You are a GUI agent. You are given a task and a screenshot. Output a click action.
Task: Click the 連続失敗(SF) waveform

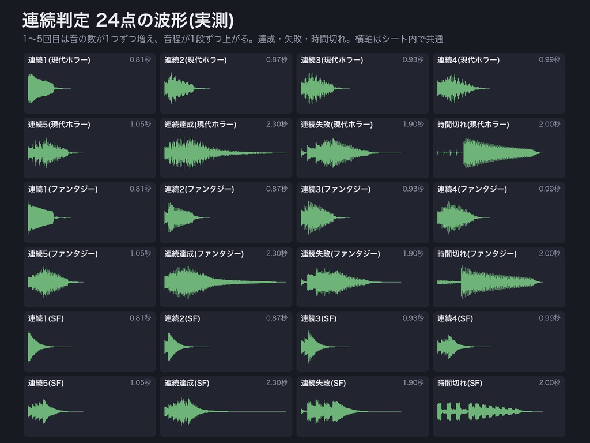(351, 411)
